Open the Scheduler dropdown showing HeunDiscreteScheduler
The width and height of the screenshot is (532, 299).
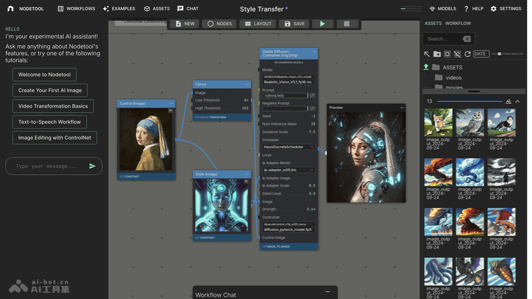coord(289,147)
